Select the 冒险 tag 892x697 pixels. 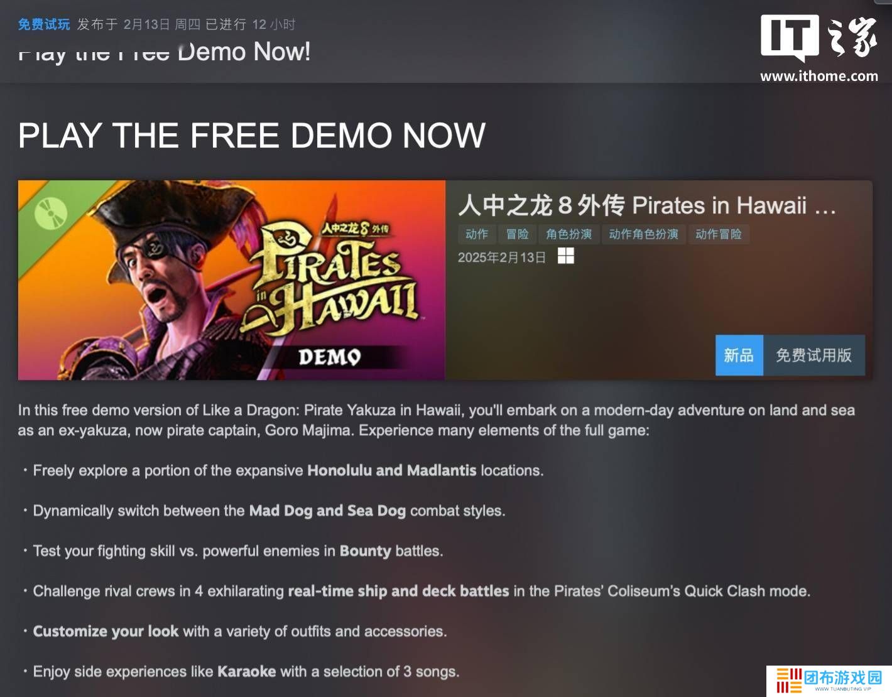[517, 234]
